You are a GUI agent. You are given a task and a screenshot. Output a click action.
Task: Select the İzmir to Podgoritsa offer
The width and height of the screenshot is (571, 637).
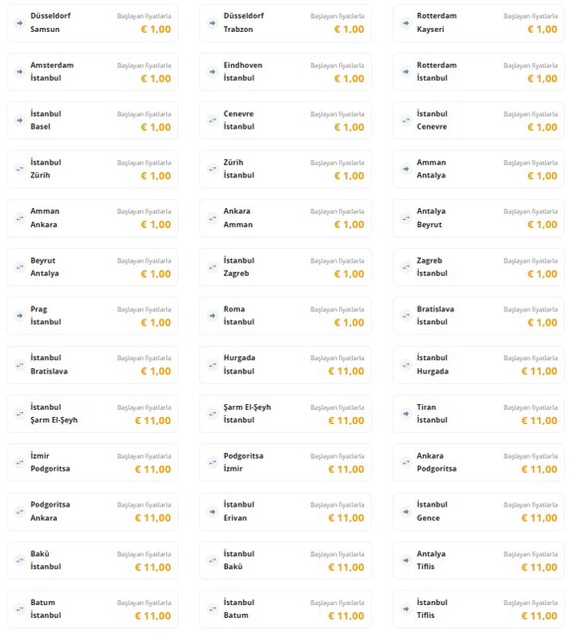93,462
